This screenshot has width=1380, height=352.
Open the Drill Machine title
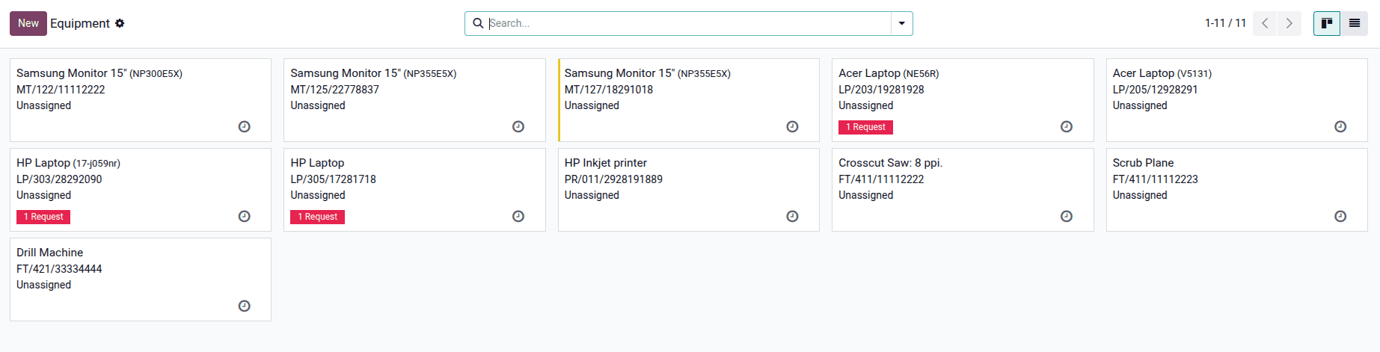coord(49,253)
